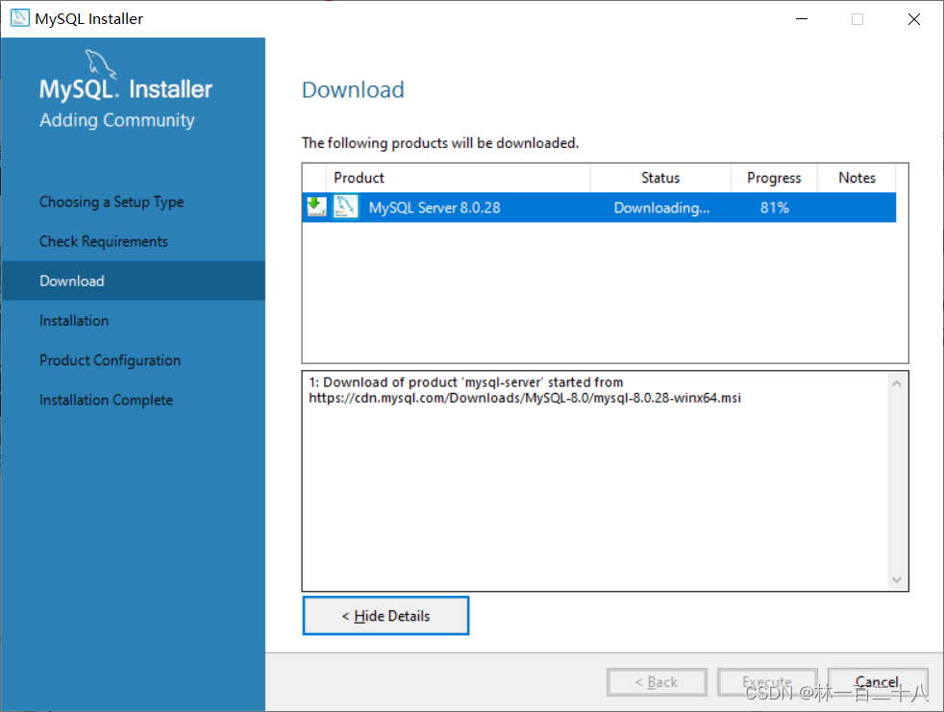Screen dimensions: 944x712
Task: Click the Product column header
Action: coord(458,178)
